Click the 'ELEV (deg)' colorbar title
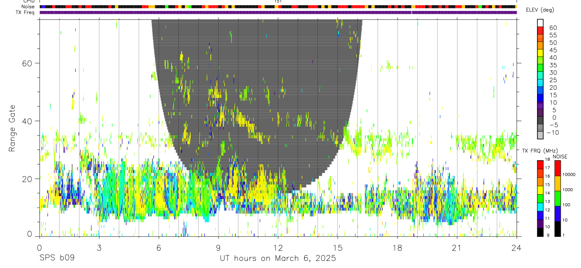Screen dimensions: 581x268 click(x=540, y=10)
